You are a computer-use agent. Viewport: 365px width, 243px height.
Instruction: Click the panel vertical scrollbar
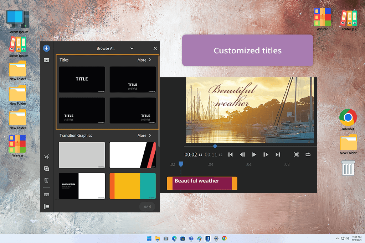pos(159,138)
